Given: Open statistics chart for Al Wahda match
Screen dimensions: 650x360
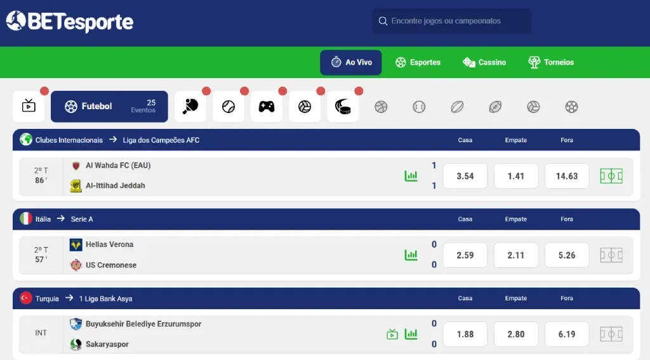Looking at the screenshot, I should coord(411,176).
